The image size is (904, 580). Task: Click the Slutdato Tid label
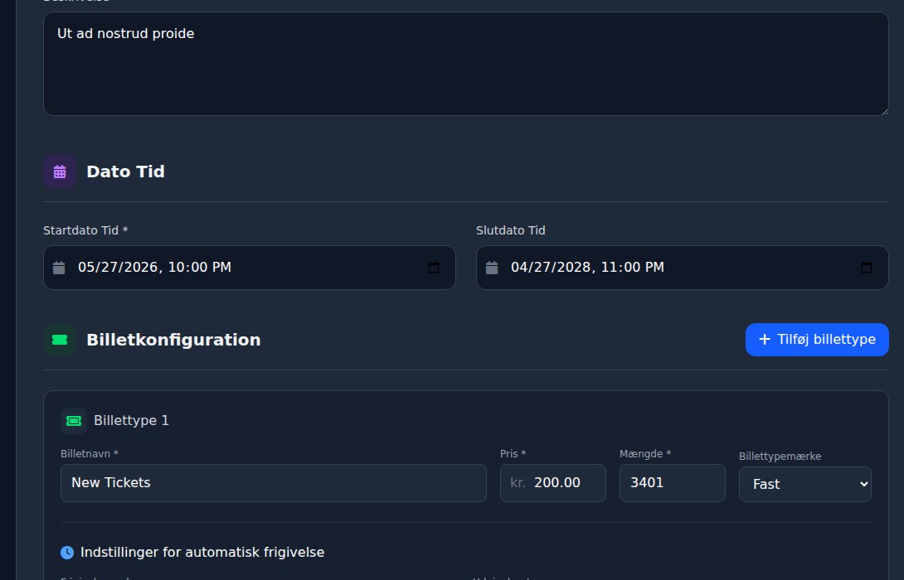510,230
